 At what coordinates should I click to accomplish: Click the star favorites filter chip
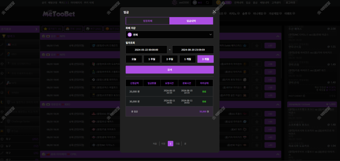pyautogui.click(x=52, y=29)
